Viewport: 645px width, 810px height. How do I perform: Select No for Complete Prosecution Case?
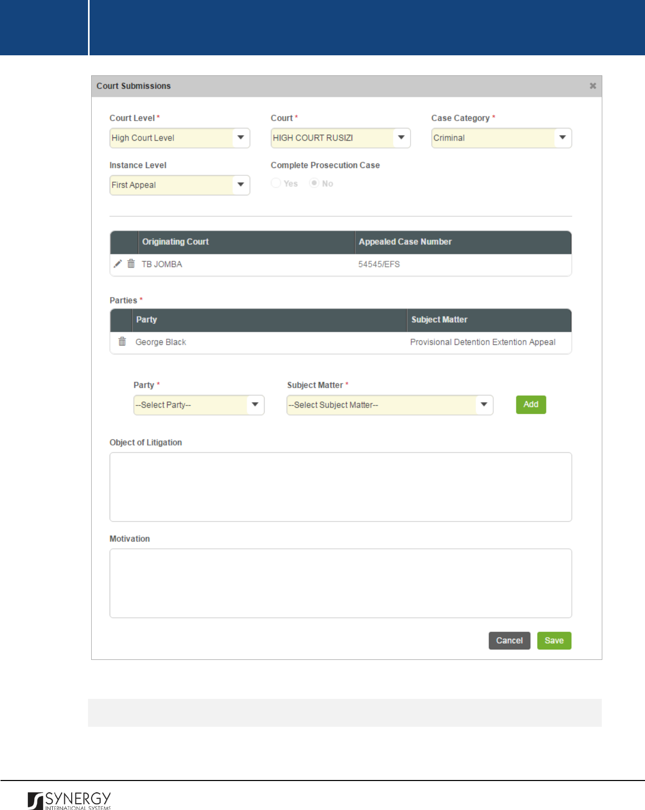click(314, 183)
